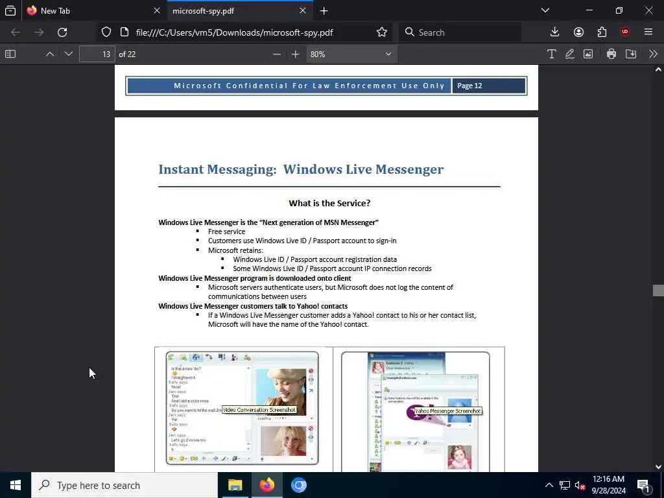Go back to previous page in history
This screenshot has width=664, height=498.
coord(16,32)
